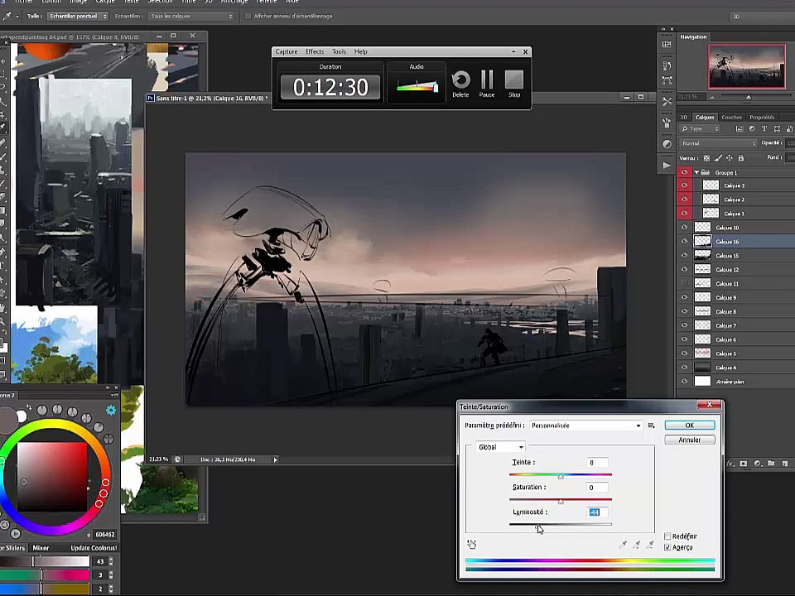
Task: Enable the Redéfinir checkbox
Action: 667,536
